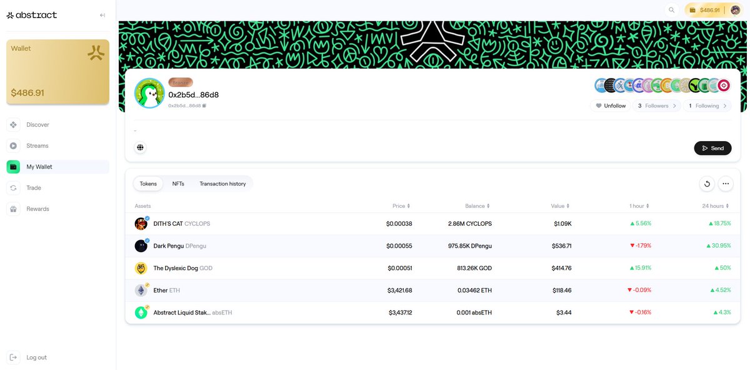Switch to the NFTs tab
Screen dimensions: 750x370
coord(178,184)
